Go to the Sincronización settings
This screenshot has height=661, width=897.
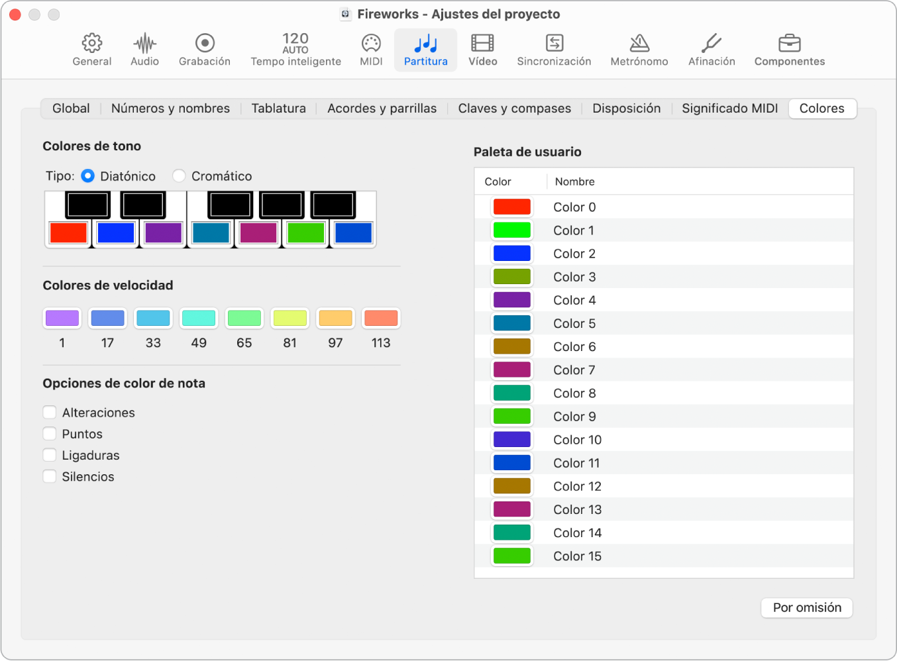pos(554,50)
